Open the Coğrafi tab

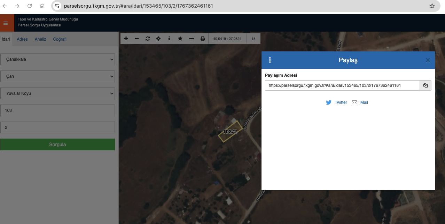click(60, 39)
